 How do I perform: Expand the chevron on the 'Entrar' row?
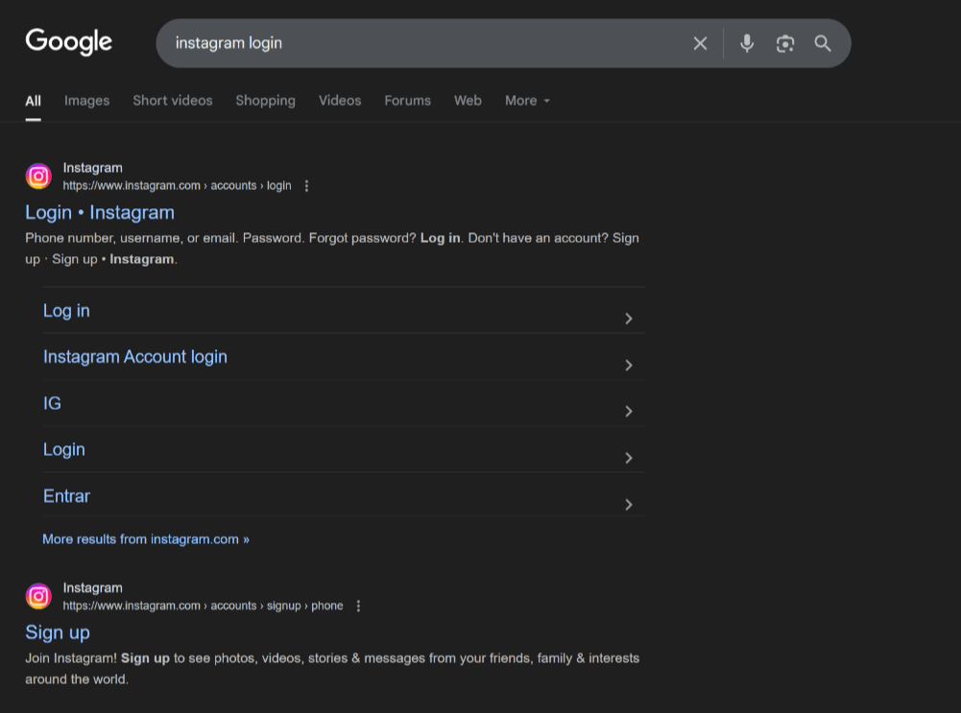pos(628,504)
